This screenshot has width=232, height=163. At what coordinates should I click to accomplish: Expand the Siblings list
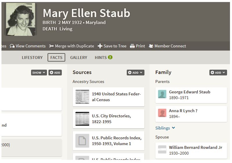click(x=165, y=128)
